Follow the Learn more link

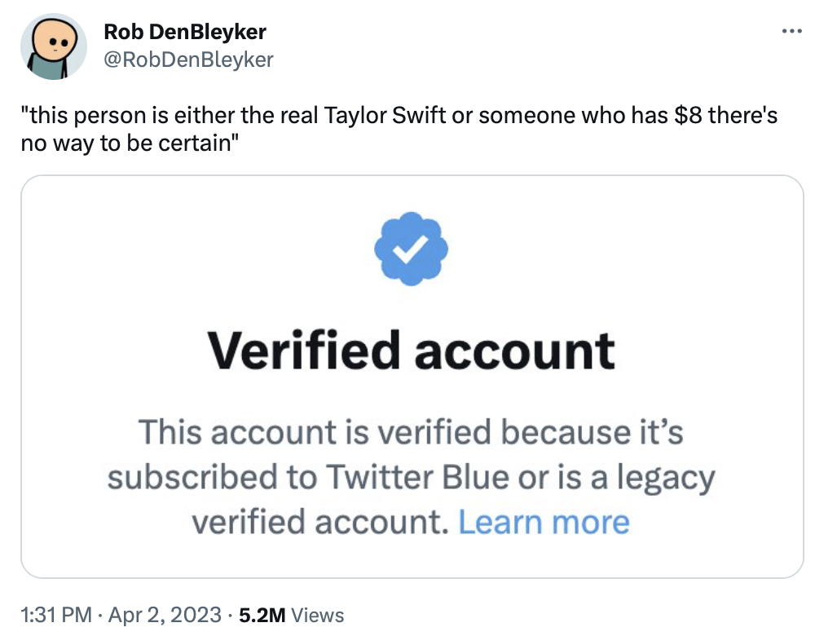[544, 522]
